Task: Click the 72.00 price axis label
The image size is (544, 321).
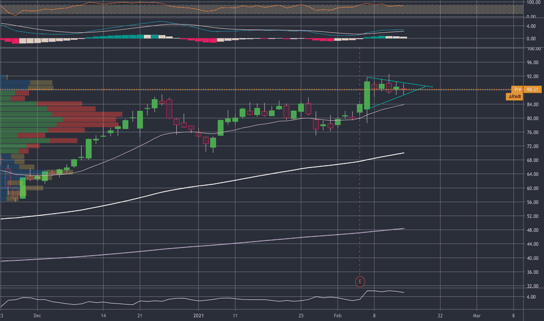Action: click(x=532, y=146)
